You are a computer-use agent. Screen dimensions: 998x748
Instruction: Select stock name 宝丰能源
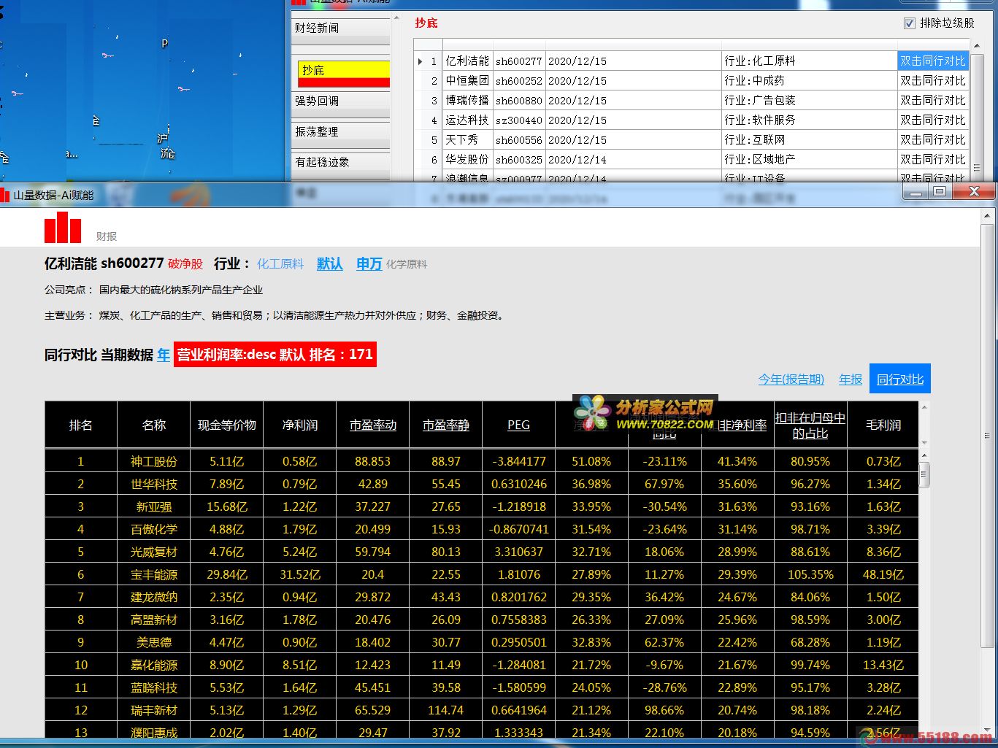154,574
